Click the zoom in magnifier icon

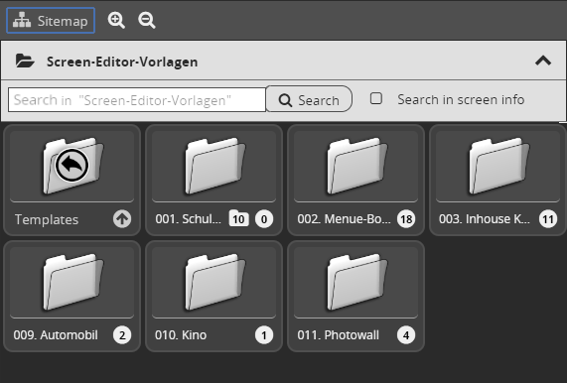116,20
